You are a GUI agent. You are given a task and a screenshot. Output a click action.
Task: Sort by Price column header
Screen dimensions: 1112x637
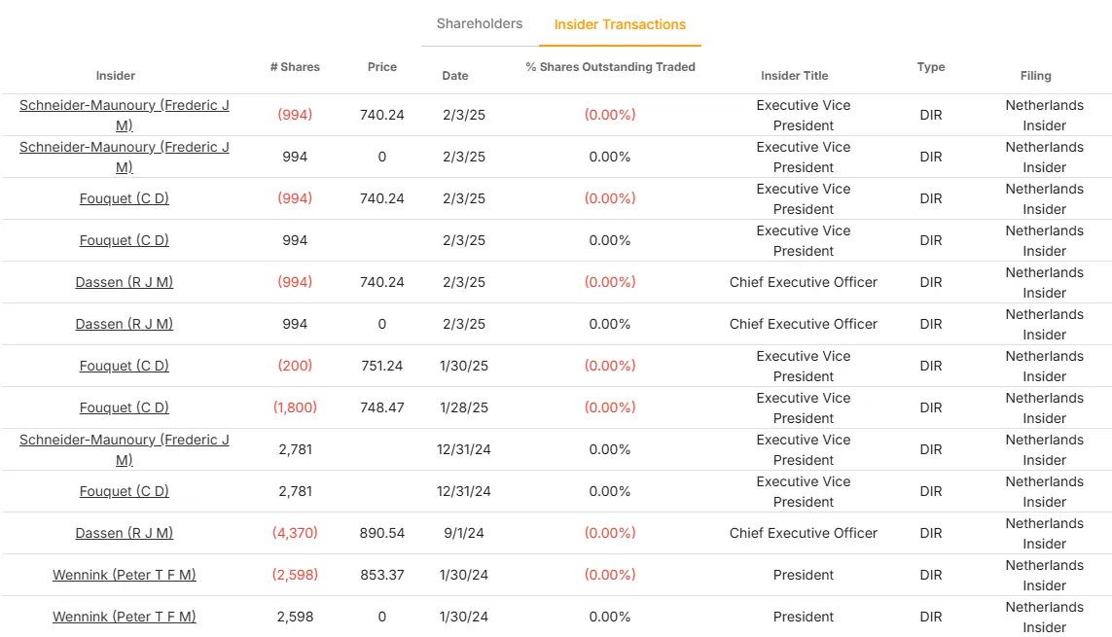[x=382, y=66]
